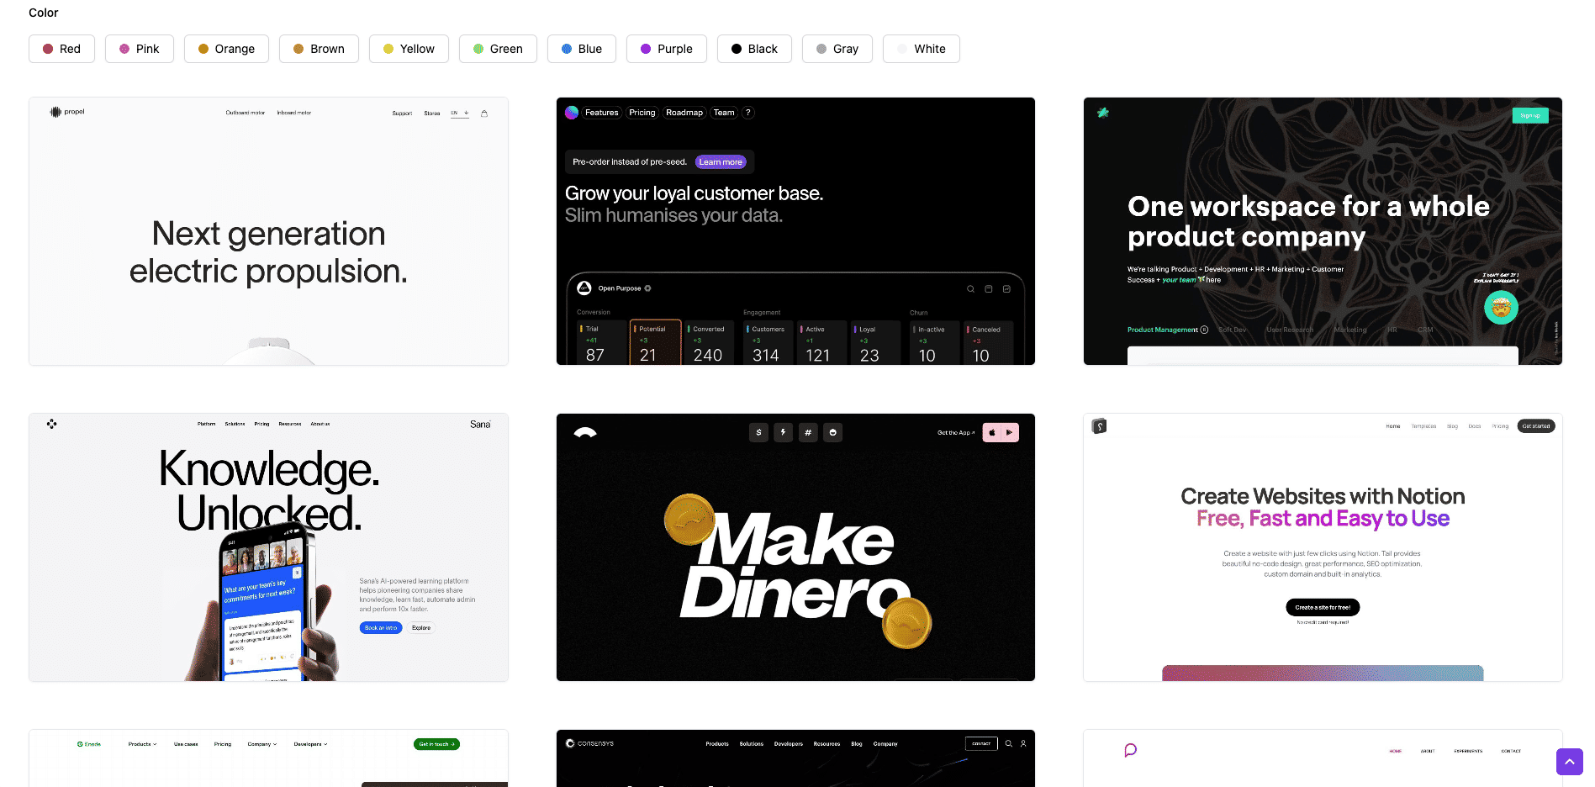Screen dimensions: 1595x787
Task: Click the Sana four-dot logo icon
Action: pos(52,424)
